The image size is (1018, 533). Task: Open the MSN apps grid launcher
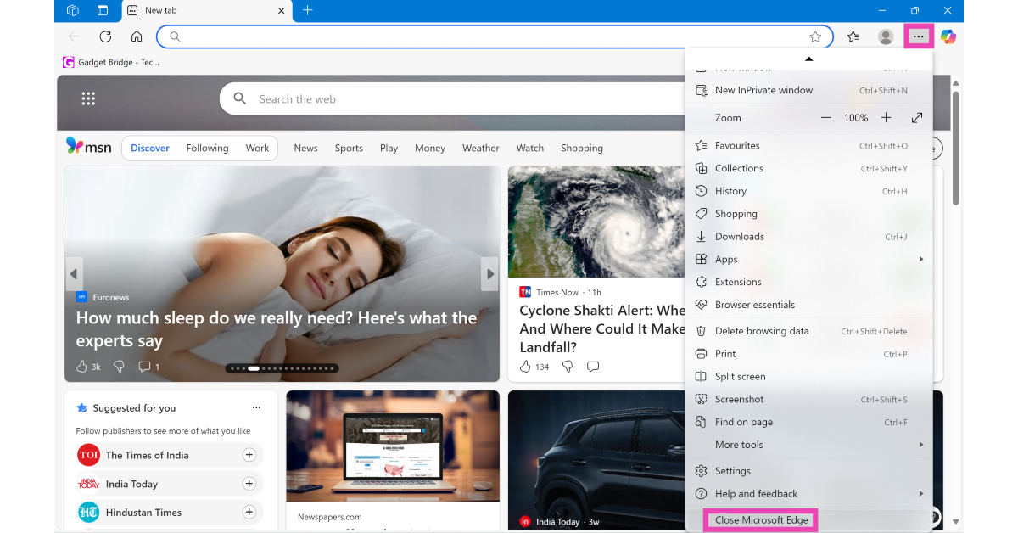[88, 99]
